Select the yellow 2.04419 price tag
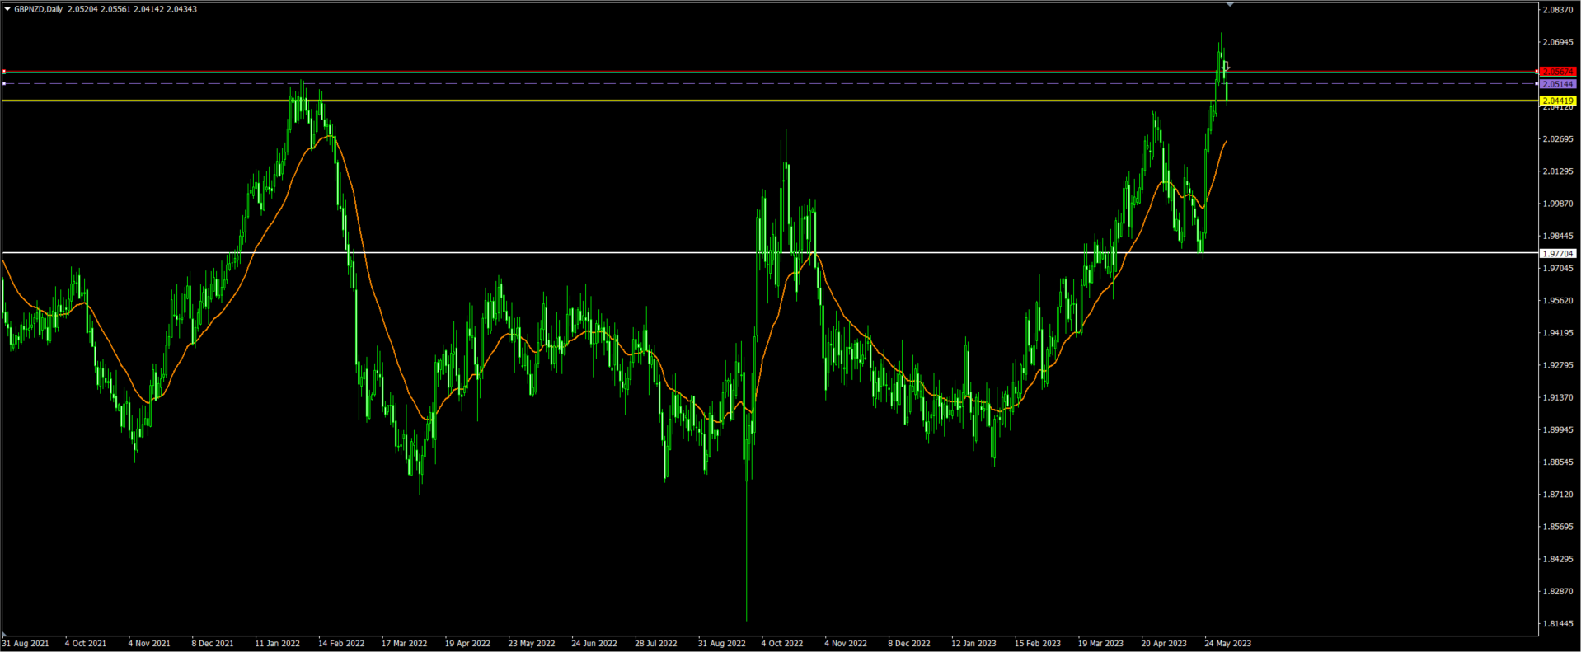The width and height of the screenshot is (1581, 652). [1557, 101]
